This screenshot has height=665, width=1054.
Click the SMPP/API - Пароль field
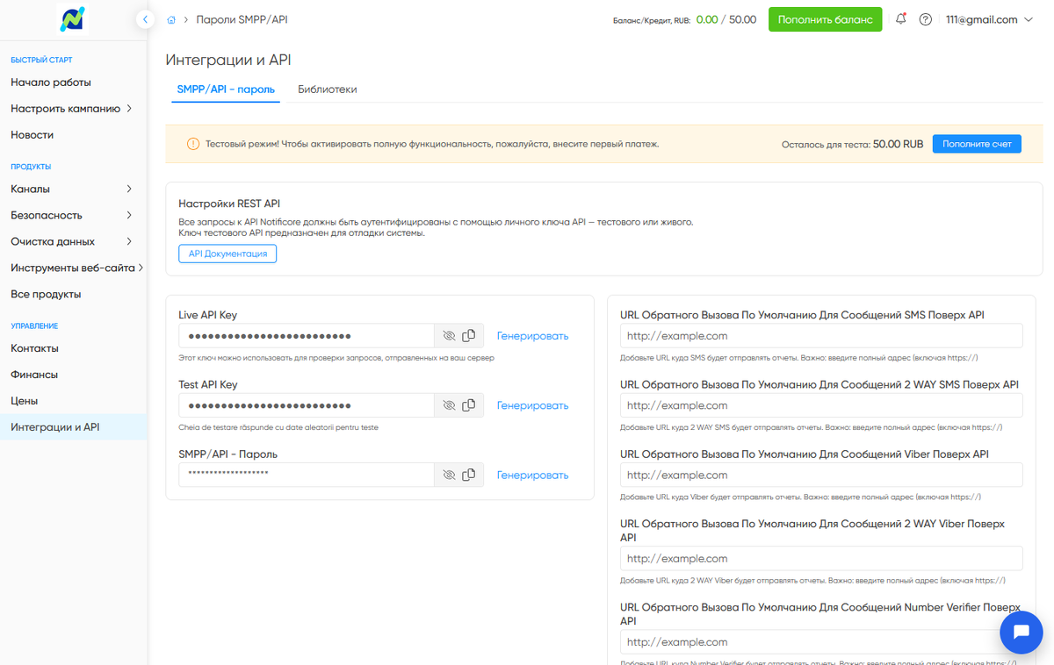pos(307,475)
